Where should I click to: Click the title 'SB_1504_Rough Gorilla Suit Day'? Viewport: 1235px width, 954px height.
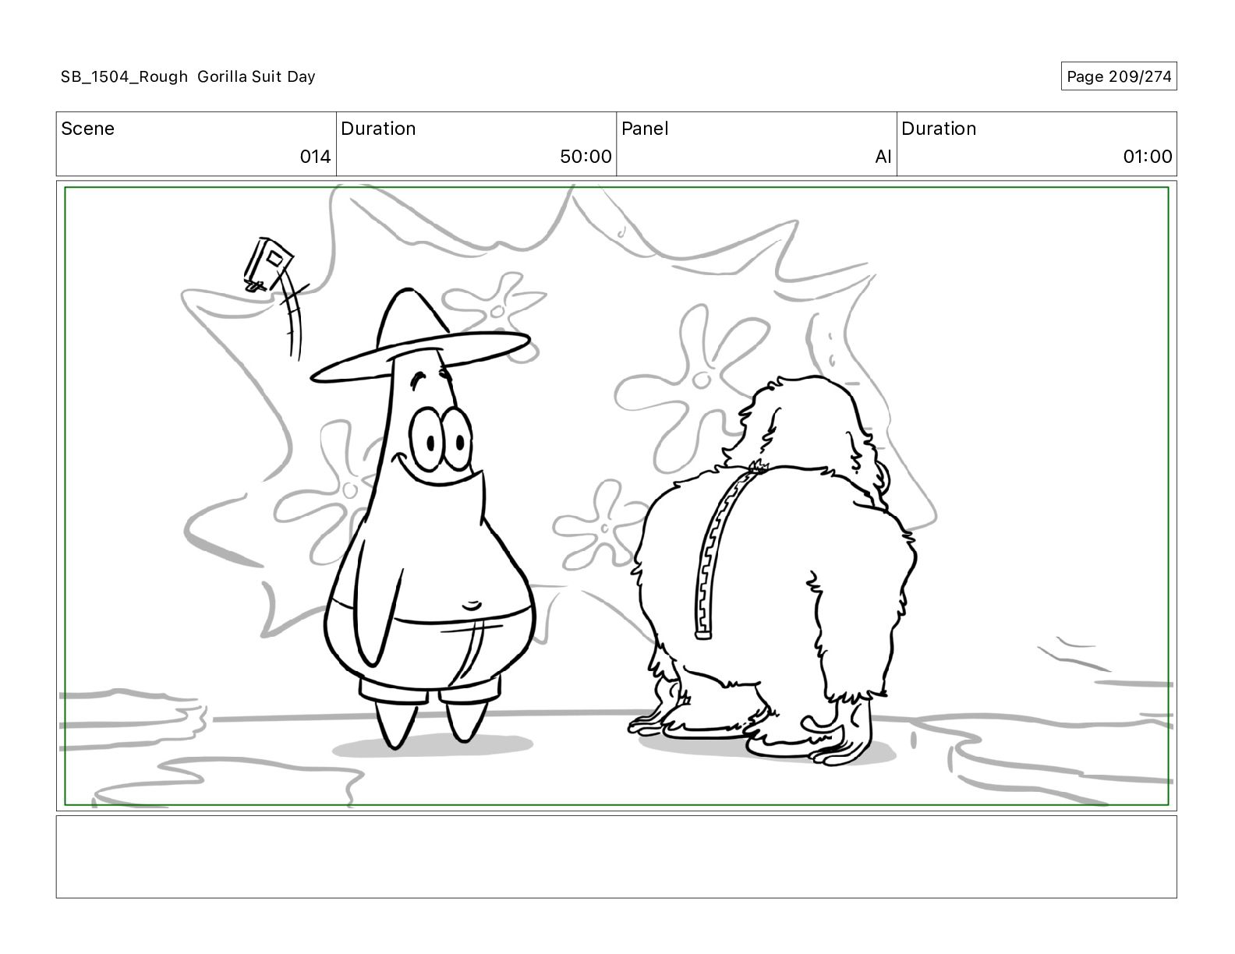click(188, 76)
